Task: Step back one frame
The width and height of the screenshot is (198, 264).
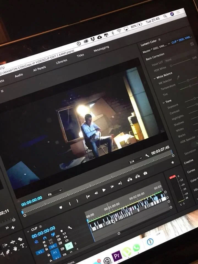Action: (96, 193)
